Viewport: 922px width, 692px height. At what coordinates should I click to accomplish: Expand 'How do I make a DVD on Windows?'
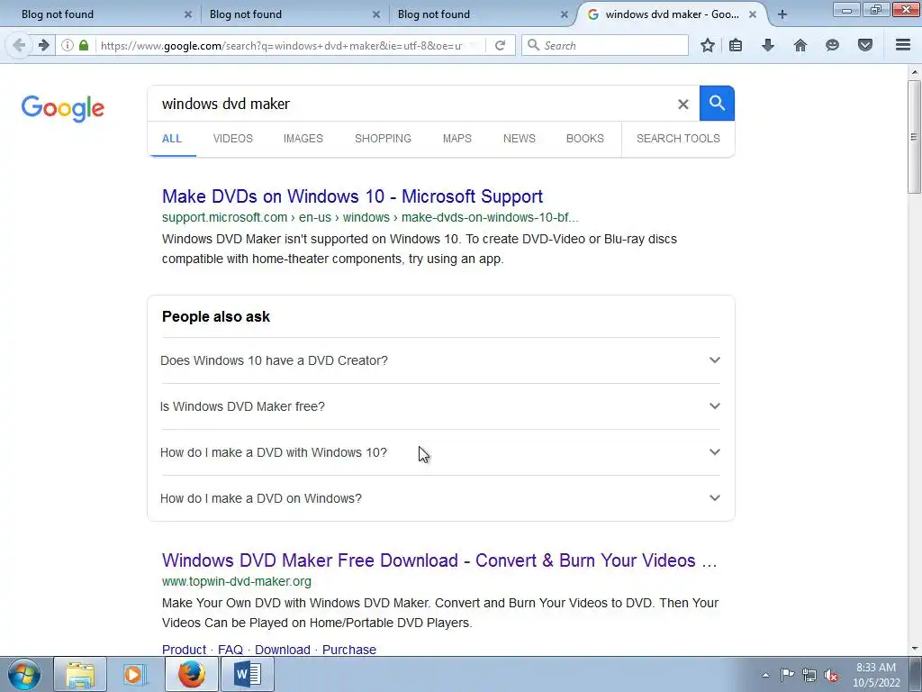(x=440, y=497)
